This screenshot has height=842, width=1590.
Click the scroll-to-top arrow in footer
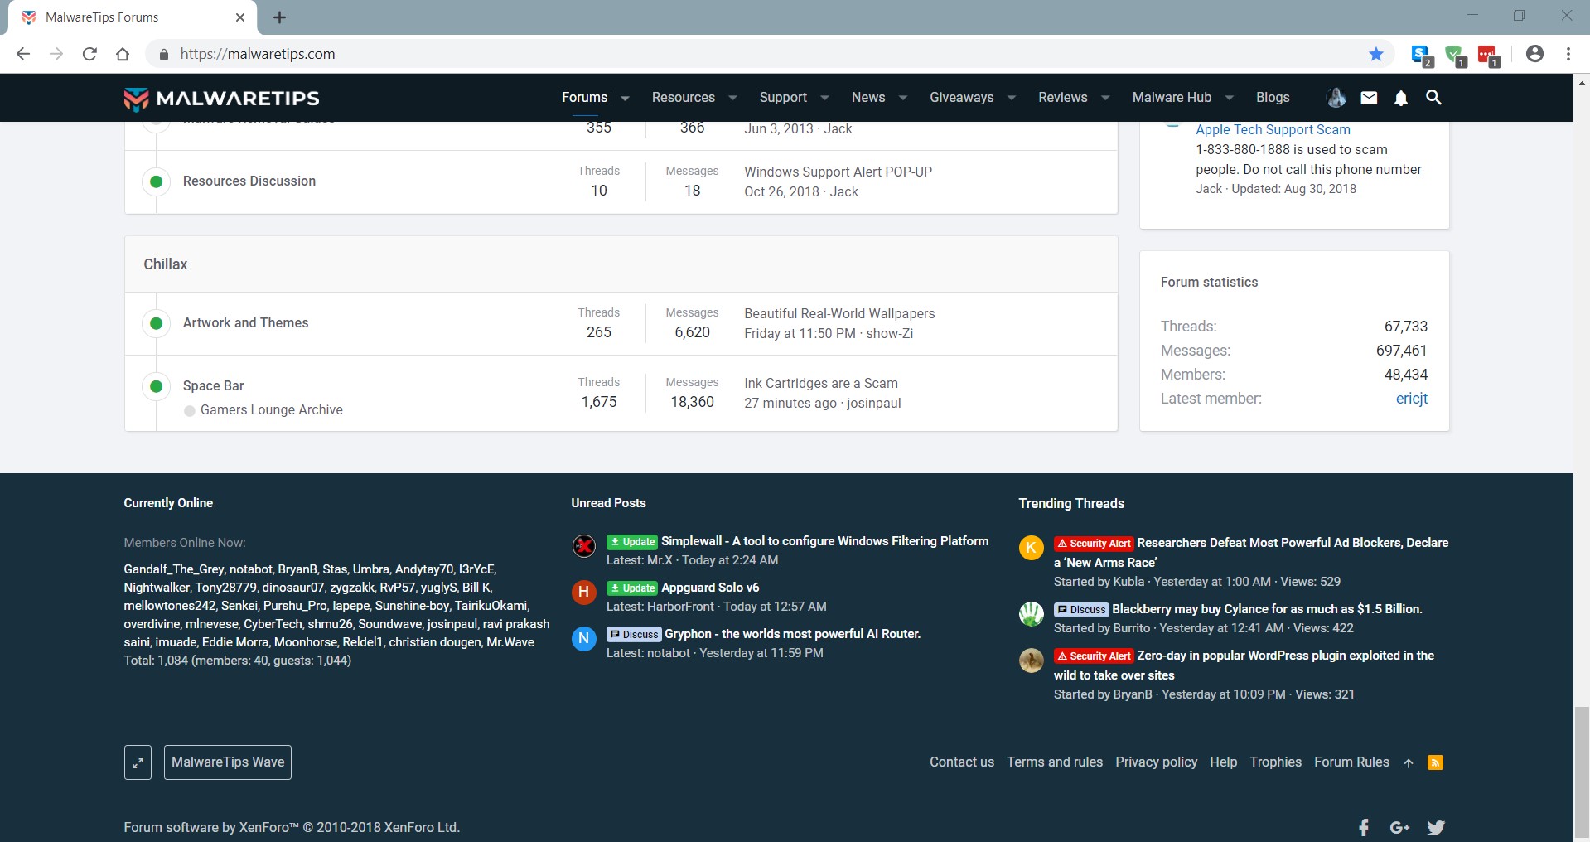pyautogui.click(x=1409, y=763)
